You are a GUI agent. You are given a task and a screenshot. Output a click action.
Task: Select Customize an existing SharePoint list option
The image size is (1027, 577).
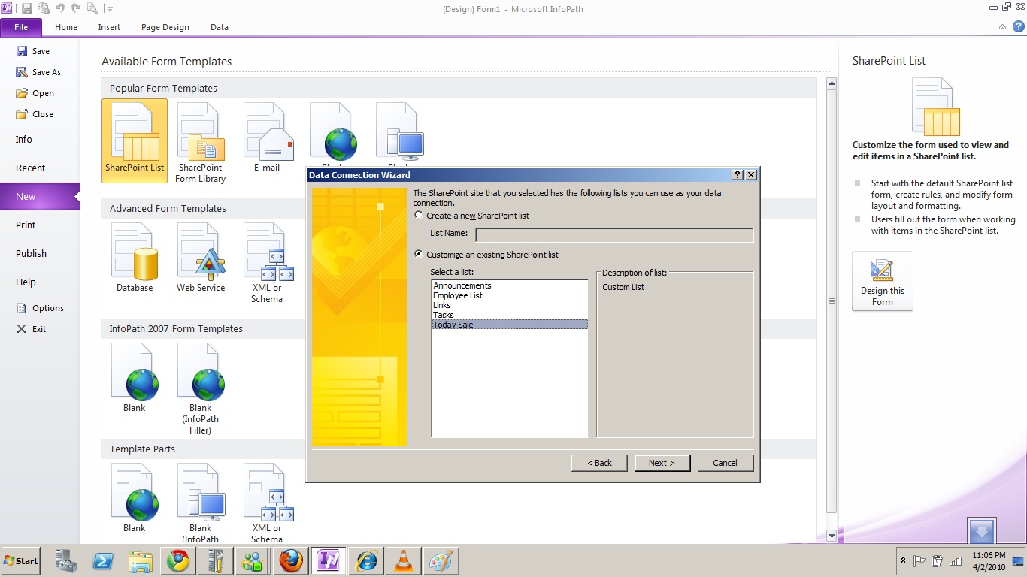[419, 255]
